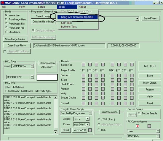The width and height of the screenshot is (163, 141).
Task: Click the Blank Check button
Action: 150,83
